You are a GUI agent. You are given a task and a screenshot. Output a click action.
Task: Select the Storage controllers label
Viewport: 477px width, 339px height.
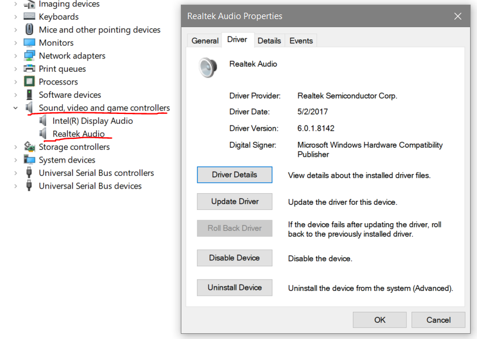click(74, 147)
